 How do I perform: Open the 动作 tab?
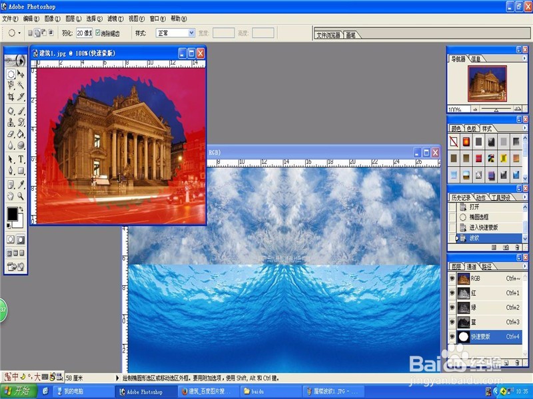pos(480,198)
